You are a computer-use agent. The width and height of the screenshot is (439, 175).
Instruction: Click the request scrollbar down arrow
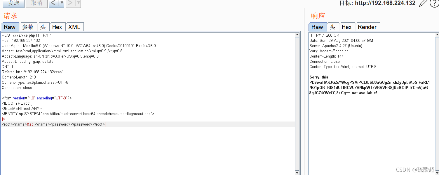[297, 173]
